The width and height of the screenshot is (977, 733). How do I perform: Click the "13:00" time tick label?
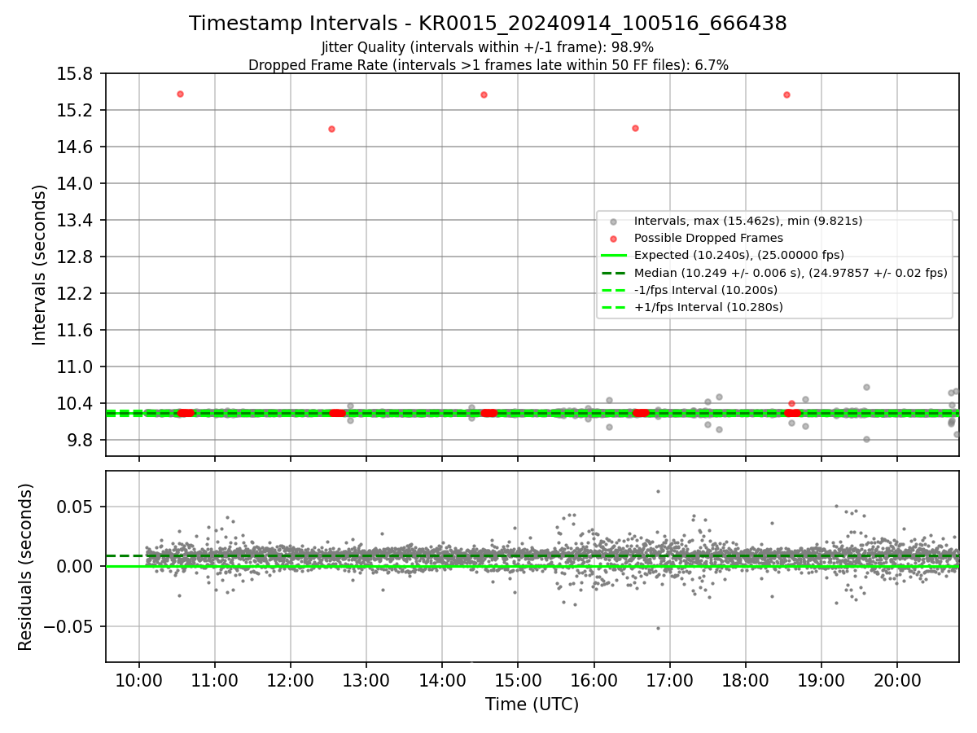[366, 680]
